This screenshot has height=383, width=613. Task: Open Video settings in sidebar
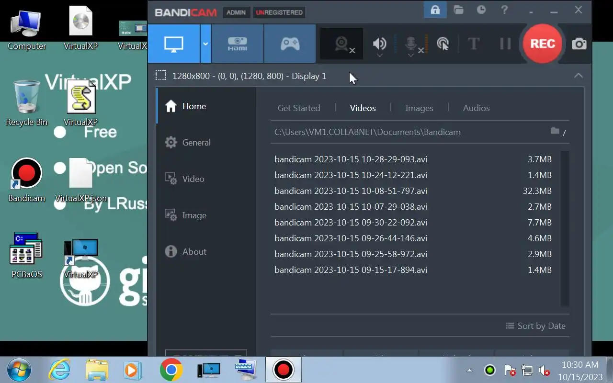coord(206,179)
